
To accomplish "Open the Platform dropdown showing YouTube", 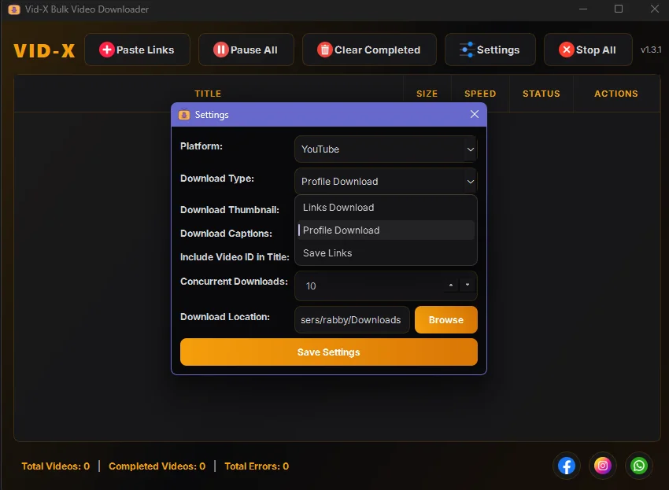I will click(x=386, y=149).
